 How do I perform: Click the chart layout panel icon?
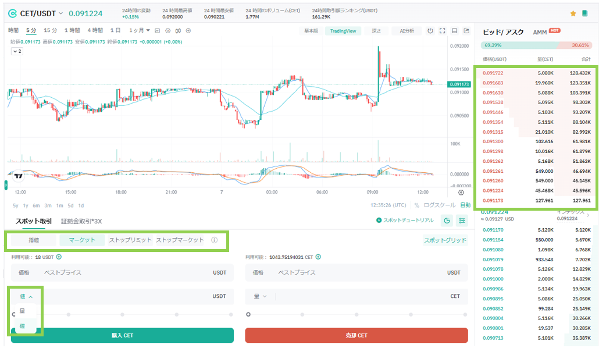click(x=455, y=31)
